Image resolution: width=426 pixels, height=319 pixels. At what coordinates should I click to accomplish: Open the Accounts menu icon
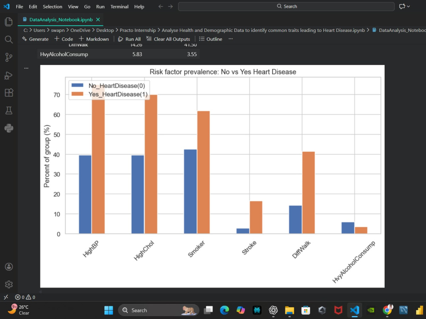tap(9, 267)
